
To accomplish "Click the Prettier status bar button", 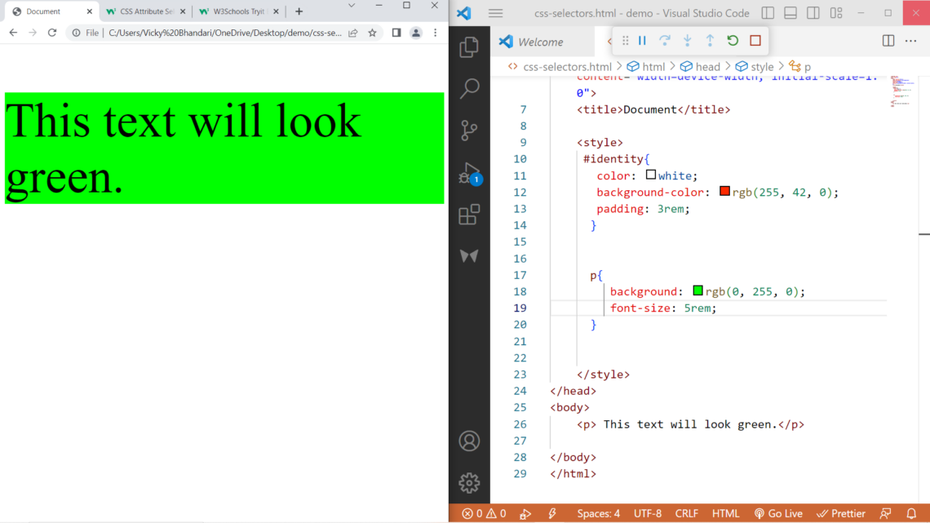I will [x=841, y=513].
